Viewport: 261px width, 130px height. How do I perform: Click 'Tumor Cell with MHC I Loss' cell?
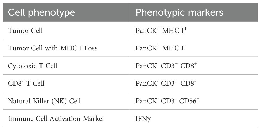tap(53, 48)
